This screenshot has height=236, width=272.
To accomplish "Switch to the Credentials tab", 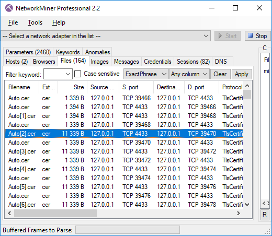I will tap(157, 62).
